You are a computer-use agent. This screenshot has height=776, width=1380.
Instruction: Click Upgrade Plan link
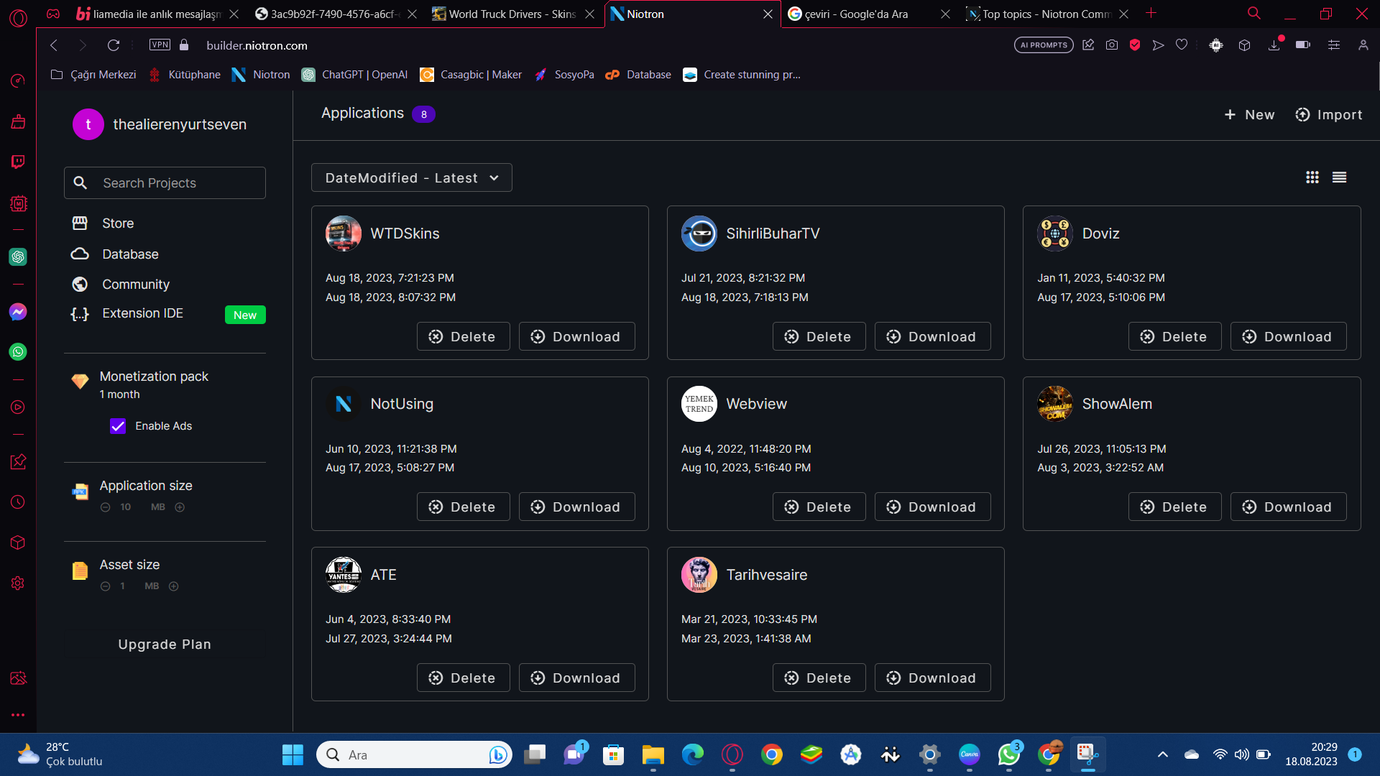tap(165, 645)
